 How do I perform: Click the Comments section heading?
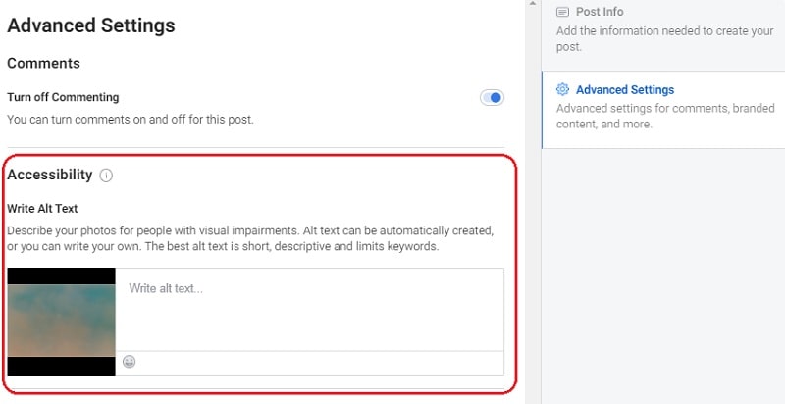[44, 64]
